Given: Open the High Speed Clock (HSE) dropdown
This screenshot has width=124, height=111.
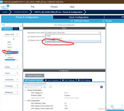Looking at the screenshot, I should click(73, 33).
